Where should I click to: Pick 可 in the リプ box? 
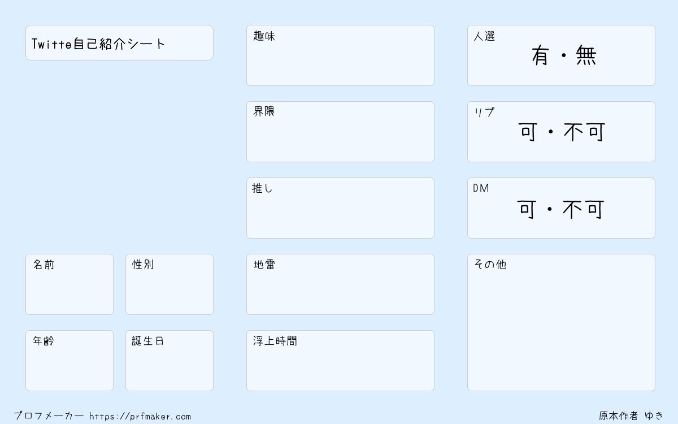click(528, 132)
